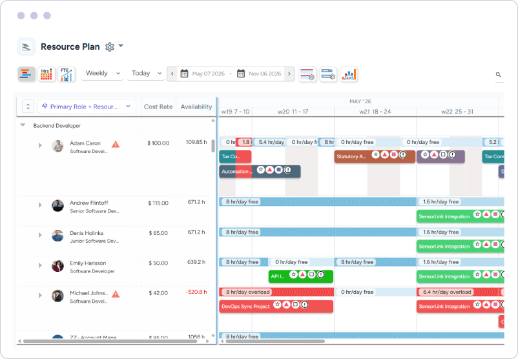Click Michael Johns' 8 hr/day overload bar
This screenshot has height=359, width=518.
tap(276, 292)
